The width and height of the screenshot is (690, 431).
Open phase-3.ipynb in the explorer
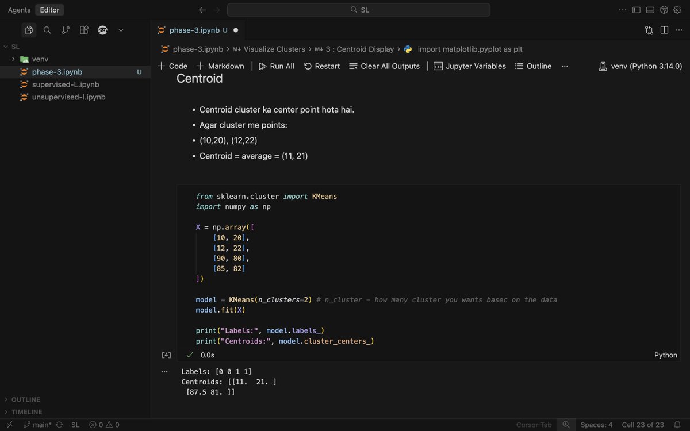[75, 72]
